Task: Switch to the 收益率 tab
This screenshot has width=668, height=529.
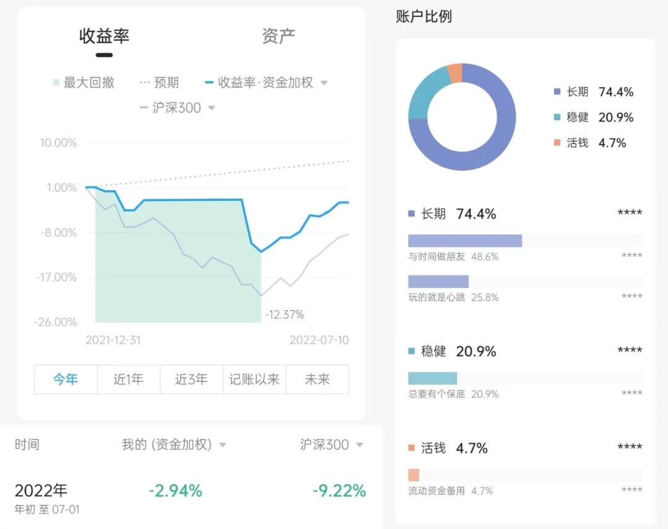Action: pyautogui.click(x=104, y=36)
